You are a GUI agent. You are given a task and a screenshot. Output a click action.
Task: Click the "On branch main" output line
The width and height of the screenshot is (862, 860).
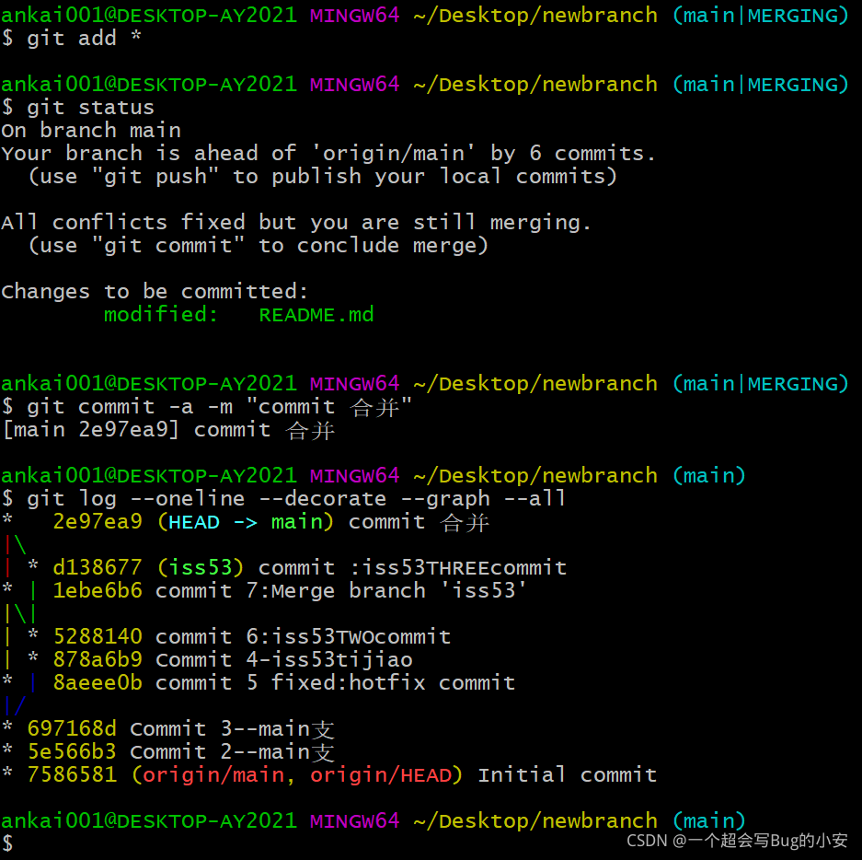91,131
